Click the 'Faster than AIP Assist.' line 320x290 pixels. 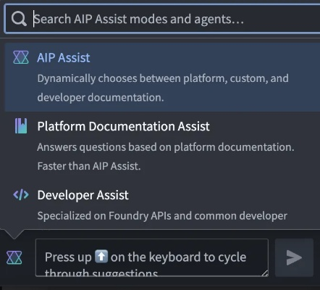coord(89,166)
